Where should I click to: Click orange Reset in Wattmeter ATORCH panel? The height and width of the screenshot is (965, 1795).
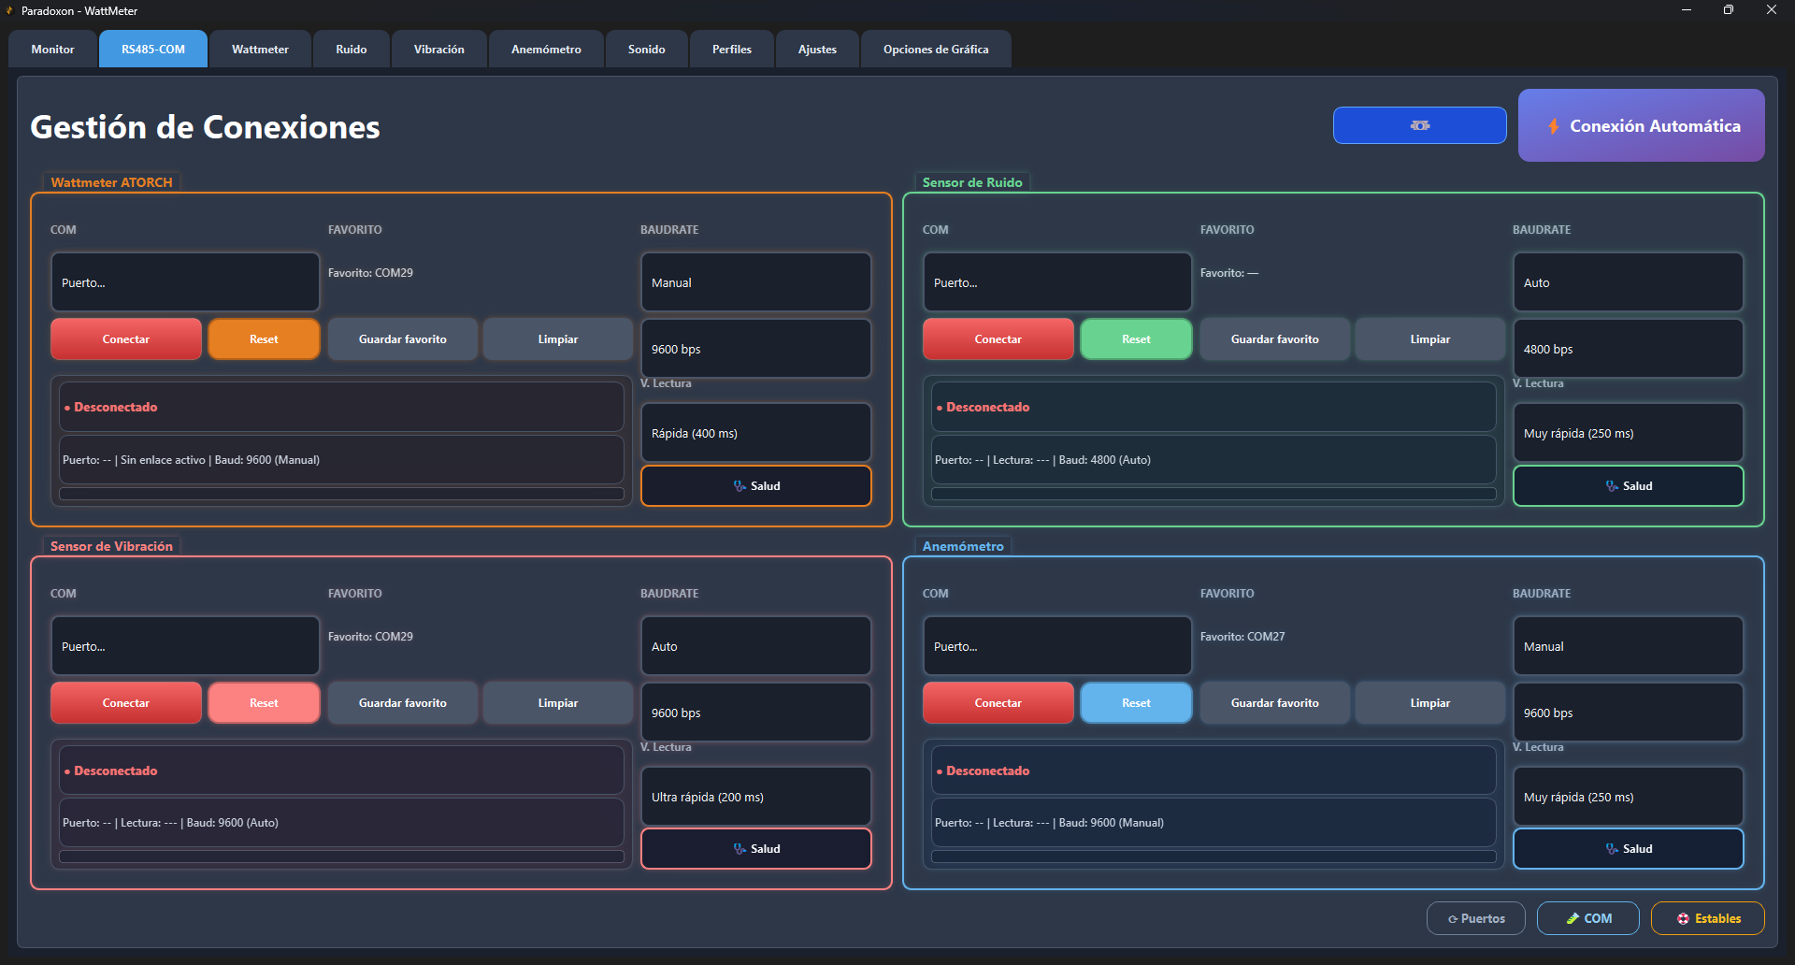[x=264, y=339]
